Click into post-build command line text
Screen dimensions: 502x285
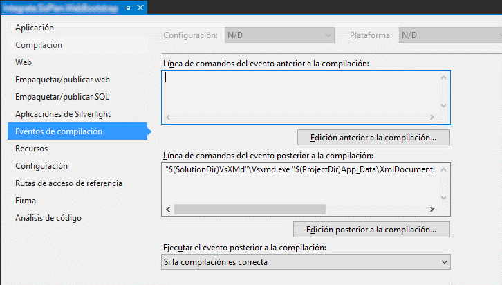point(300,169)
